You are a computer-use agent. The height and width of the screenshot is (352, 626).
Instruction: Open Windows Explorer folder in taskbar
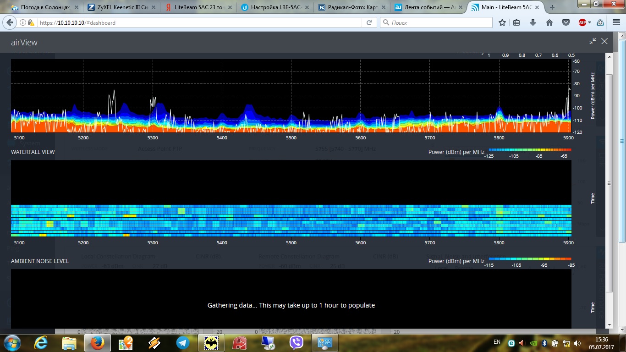point(69,342)
